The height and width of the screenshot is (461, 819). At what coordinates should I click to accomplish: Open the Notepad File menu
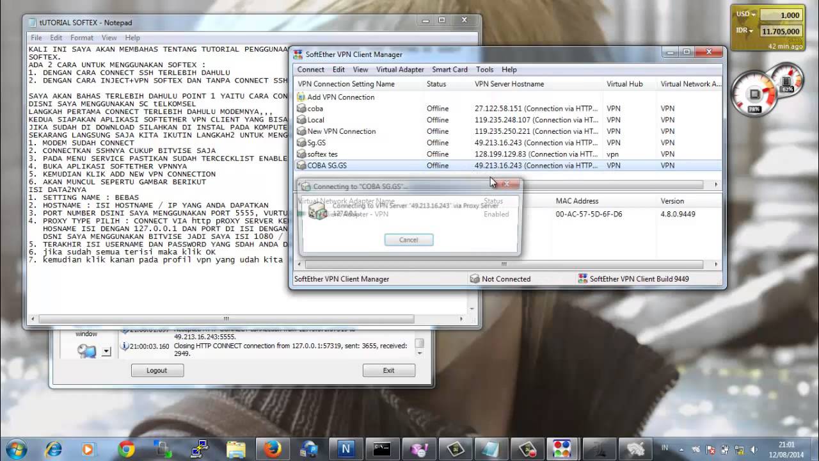(36, 38)
